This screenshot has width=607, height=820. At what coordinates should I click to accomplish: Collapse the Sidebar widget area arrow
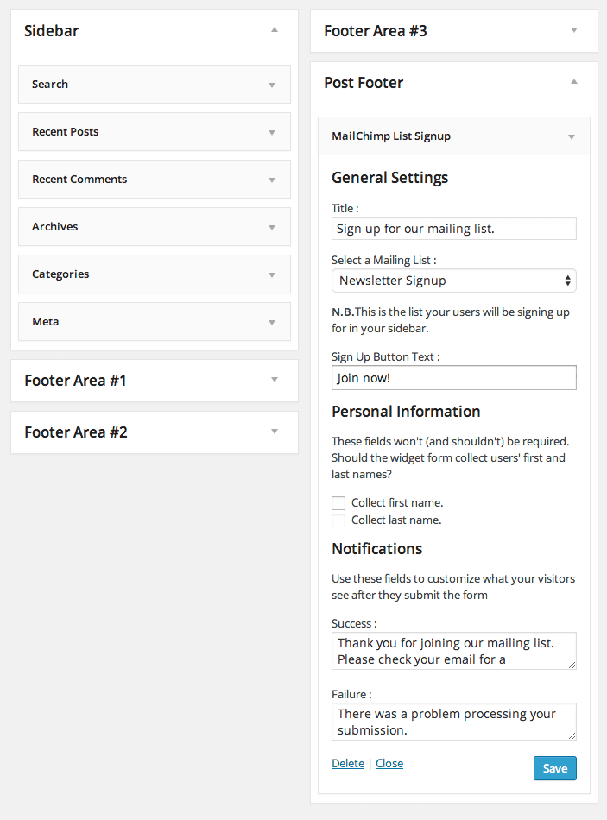[275, 30]
